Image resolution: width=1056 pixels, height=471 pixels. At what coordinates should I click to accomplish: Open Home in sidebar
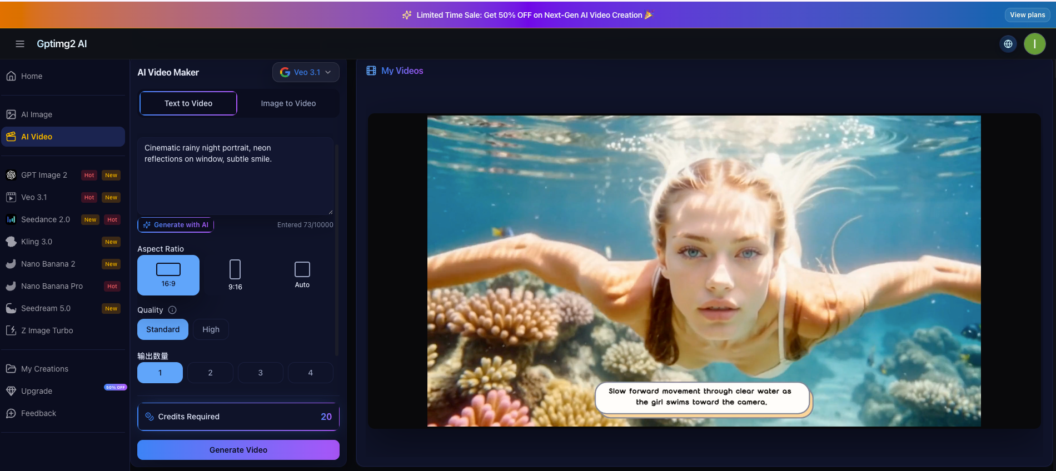point(63,76)
